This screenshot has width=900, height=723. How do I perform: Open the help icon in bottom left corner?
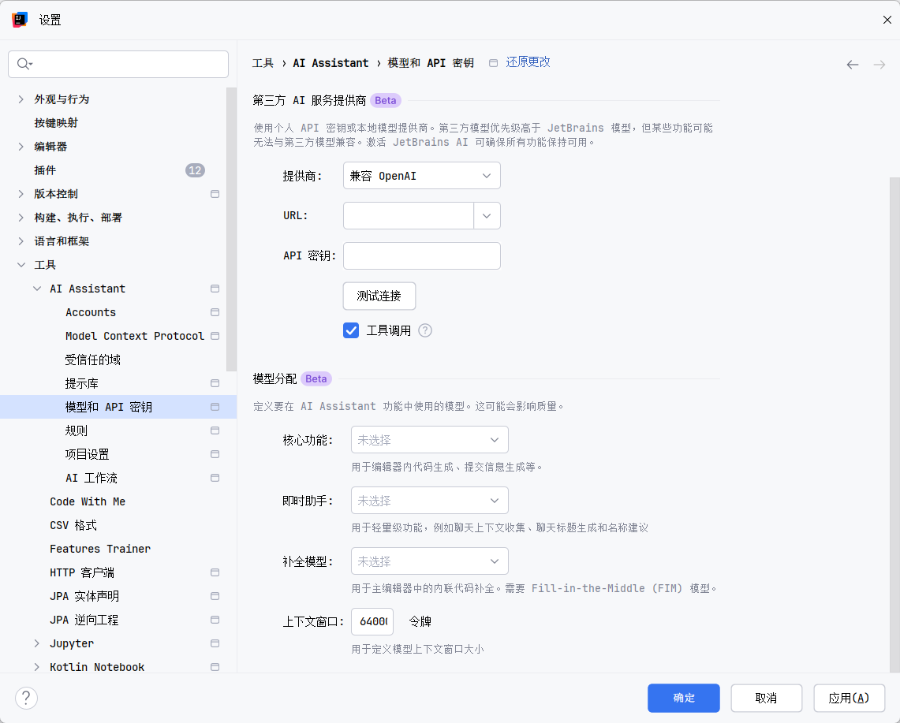click(26, 698)
